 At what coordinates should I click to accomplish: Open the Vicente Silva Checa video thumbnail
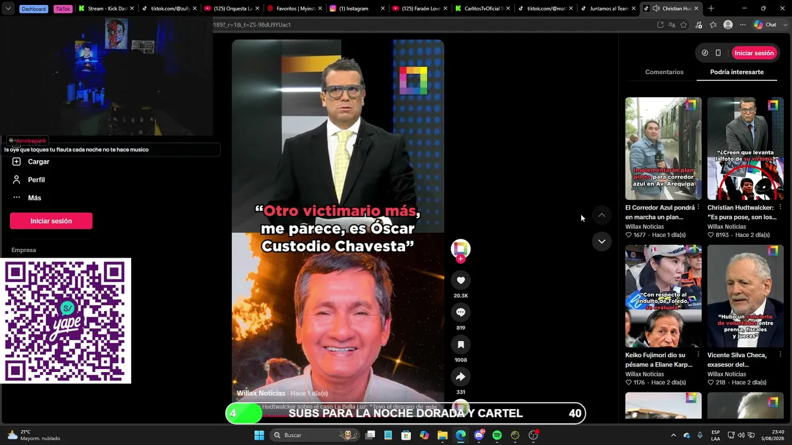tap(746, 296)
